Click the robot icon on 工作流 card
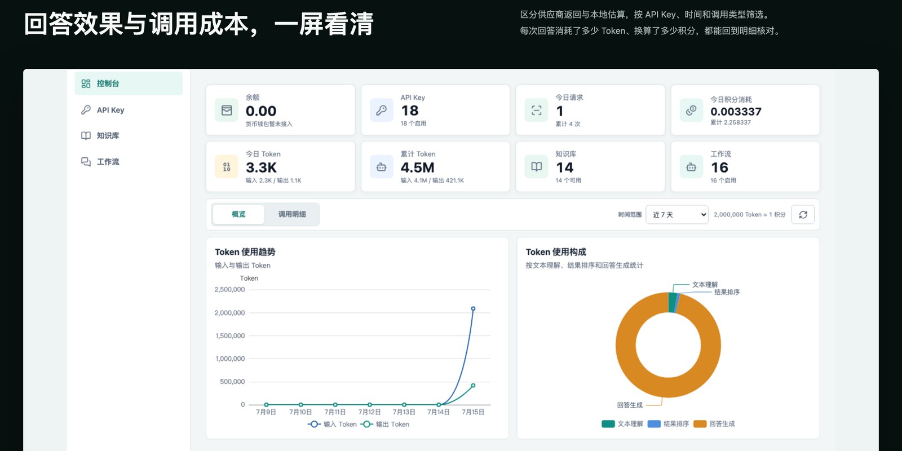This screenshot has height=451, width=902. (x=691, y=167)
